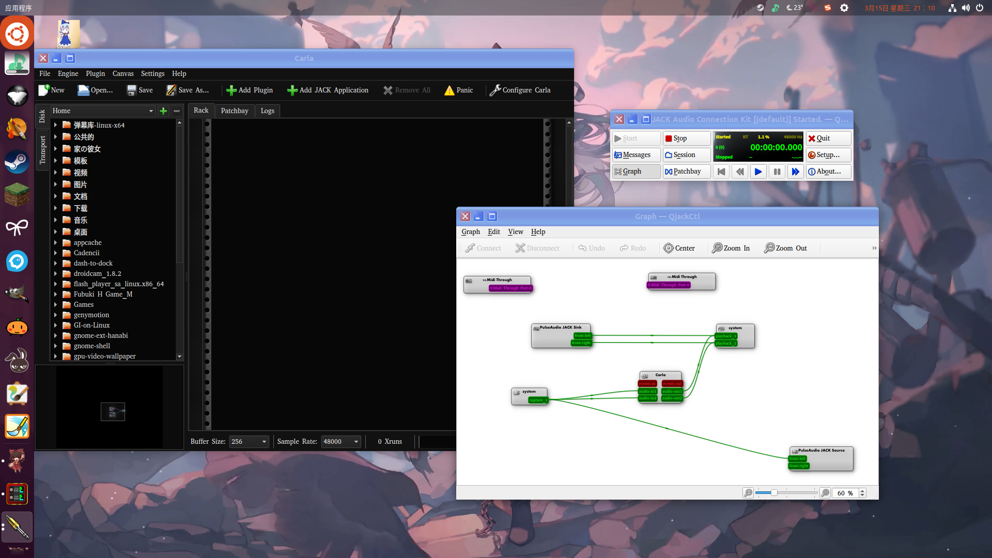Click Add JACK Application in Carla
Screen dimensions: 992x558
click(328, 90)
